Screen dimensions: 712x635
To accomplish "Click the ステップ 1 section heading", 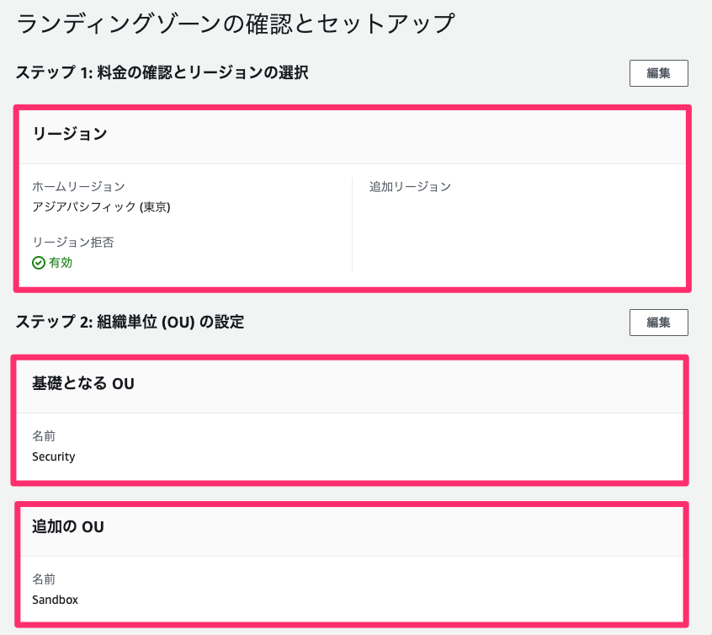I will 162,72.
